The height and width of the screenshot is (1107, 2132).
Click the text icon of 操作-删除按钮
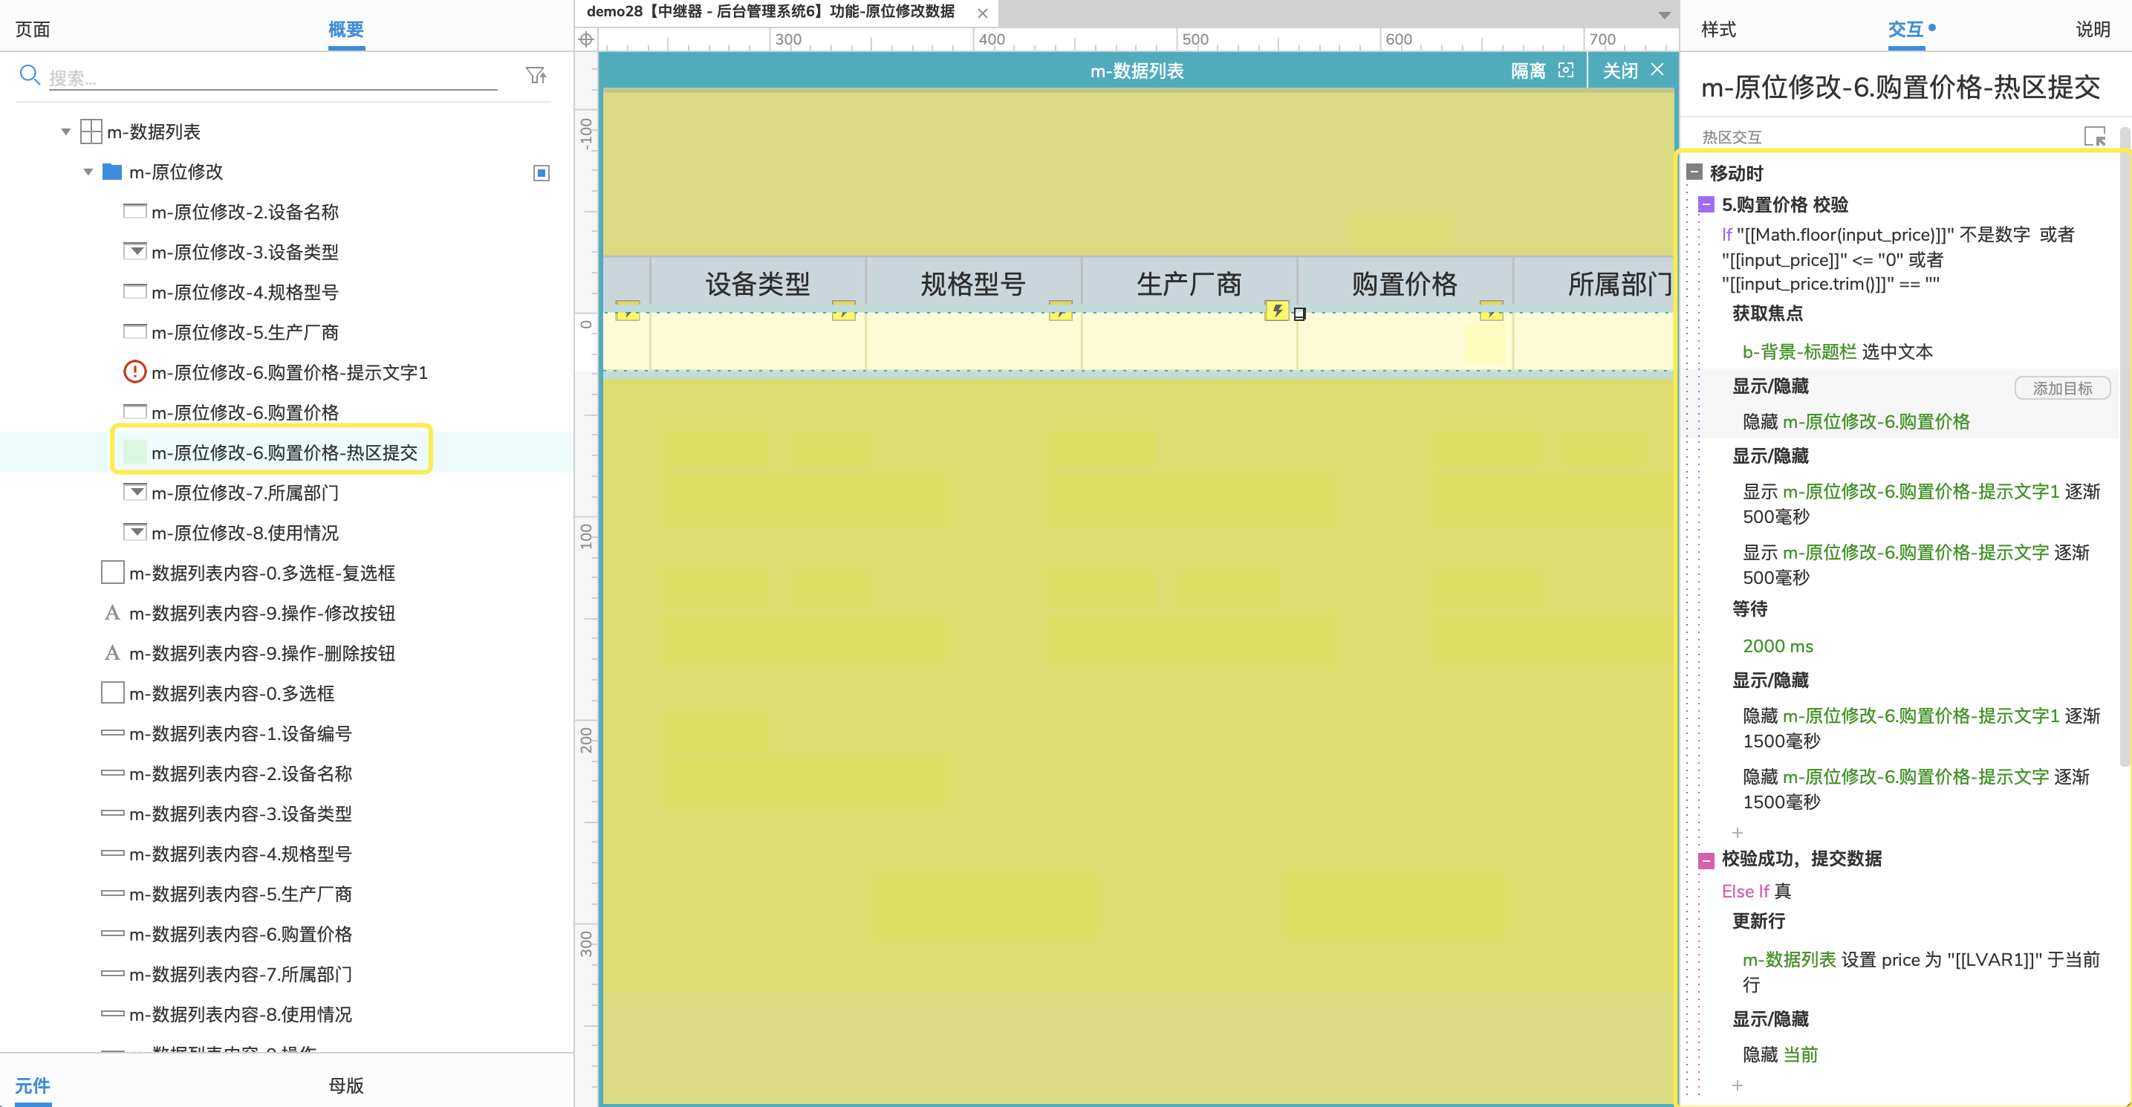coord(113,652)
